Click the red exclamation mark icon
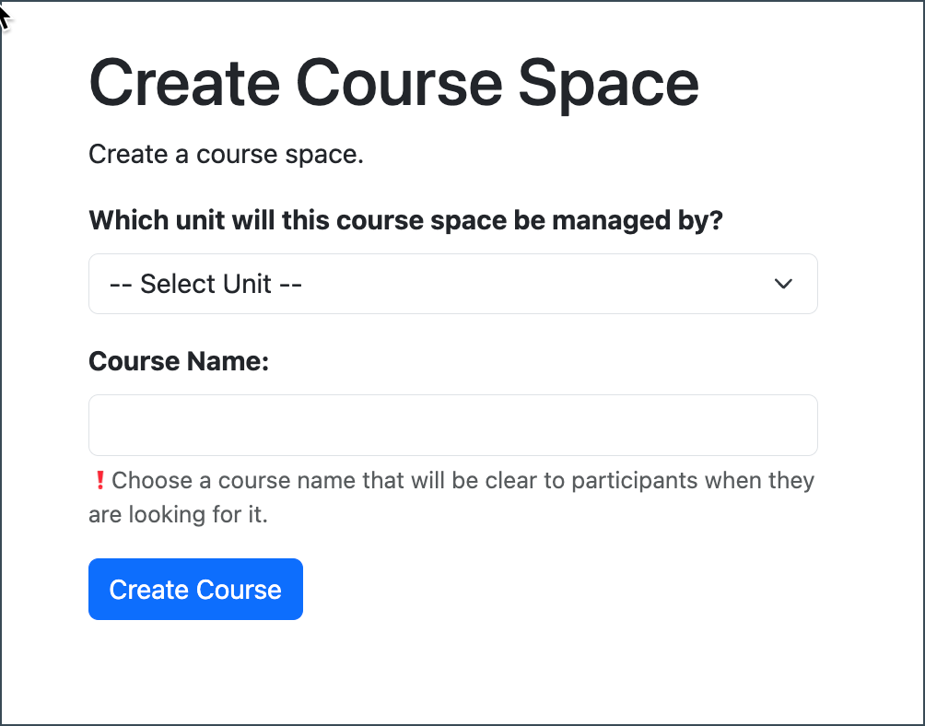This screenshot has width=925, height=726. click(x=100, y=480)
